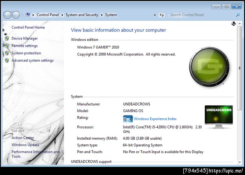
Task: Open Action Center link
Action: (22, 138)
